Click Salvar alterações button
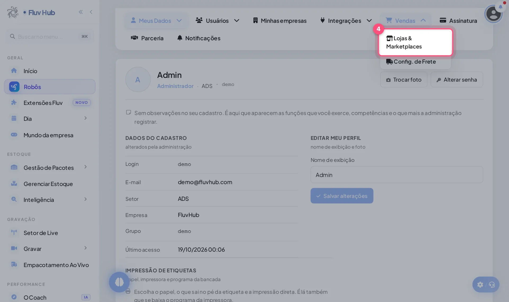The width and height of the screenshot is (509, 302). (342, 196)
